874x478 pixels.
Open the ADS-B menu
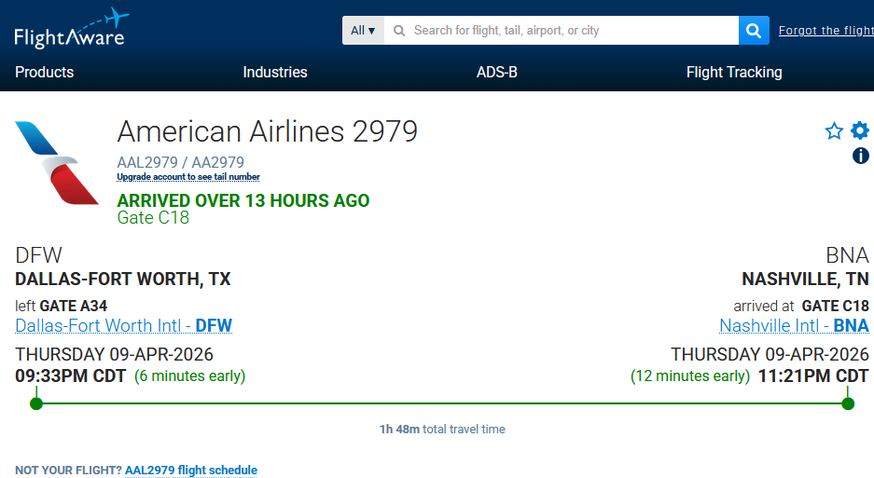[x=497, y=72]
